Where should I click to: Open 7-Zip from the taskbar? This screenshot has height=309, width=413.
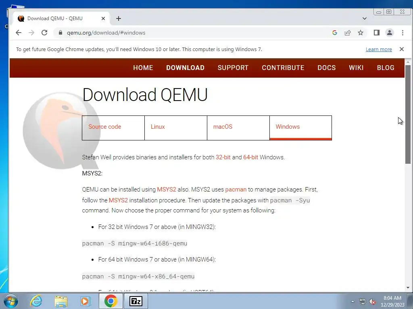click(x=136, y=301)
